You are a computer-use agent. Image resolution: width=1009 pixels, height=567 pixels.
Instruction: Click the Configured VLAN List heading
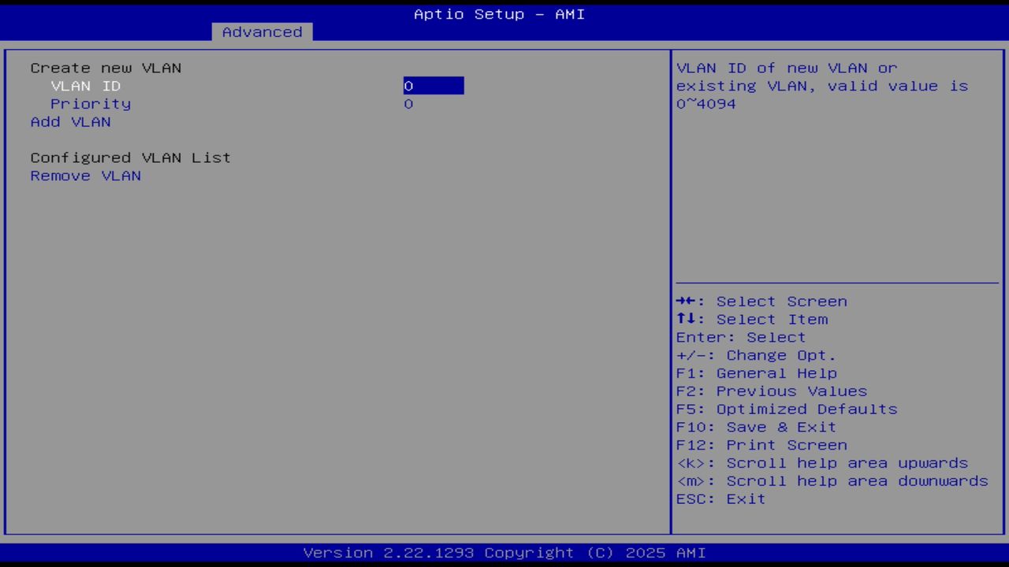coord(130,157)
